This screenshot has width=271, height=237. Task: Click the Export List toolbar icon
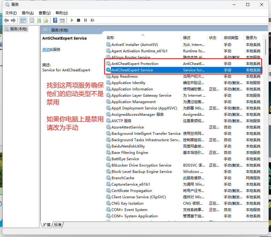46,20
